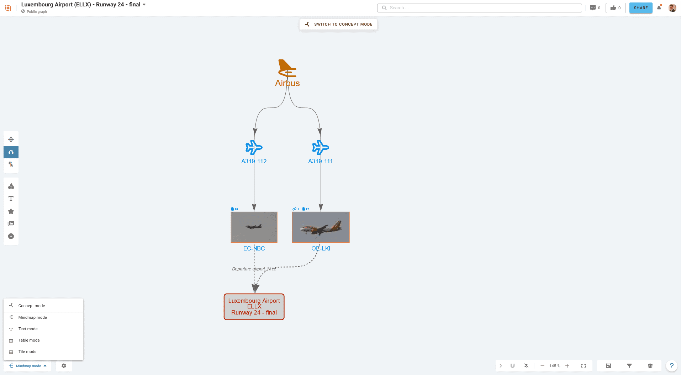Open comments counter button
This screenshot has width=681, height=375.
pyautogui.click(x=595, y=8)
